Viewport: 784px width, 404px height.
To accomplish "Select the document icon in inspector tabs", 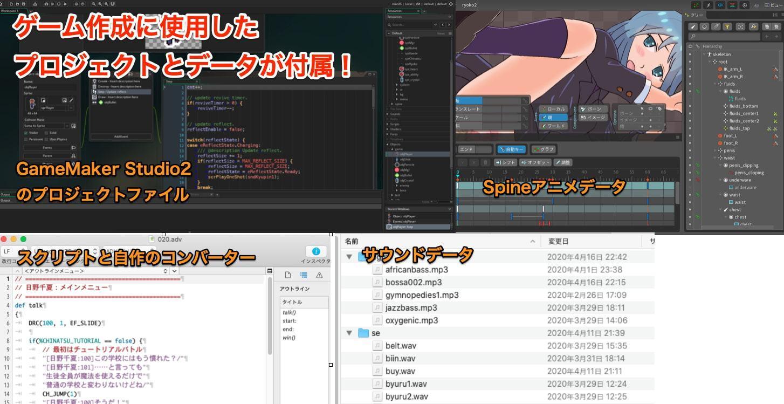I will coord(288,275).
